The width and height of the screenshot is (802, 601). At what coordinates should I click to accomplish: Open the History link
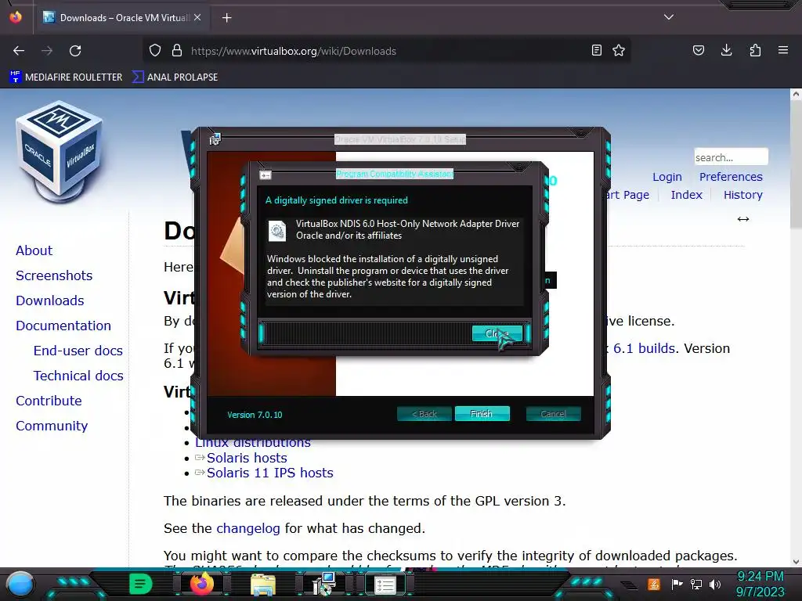pyautogui.click(x=742, y=195)
